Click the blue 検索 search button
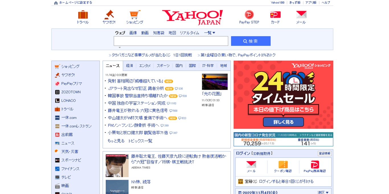389x194 pixels. click(x=251, y=41)
